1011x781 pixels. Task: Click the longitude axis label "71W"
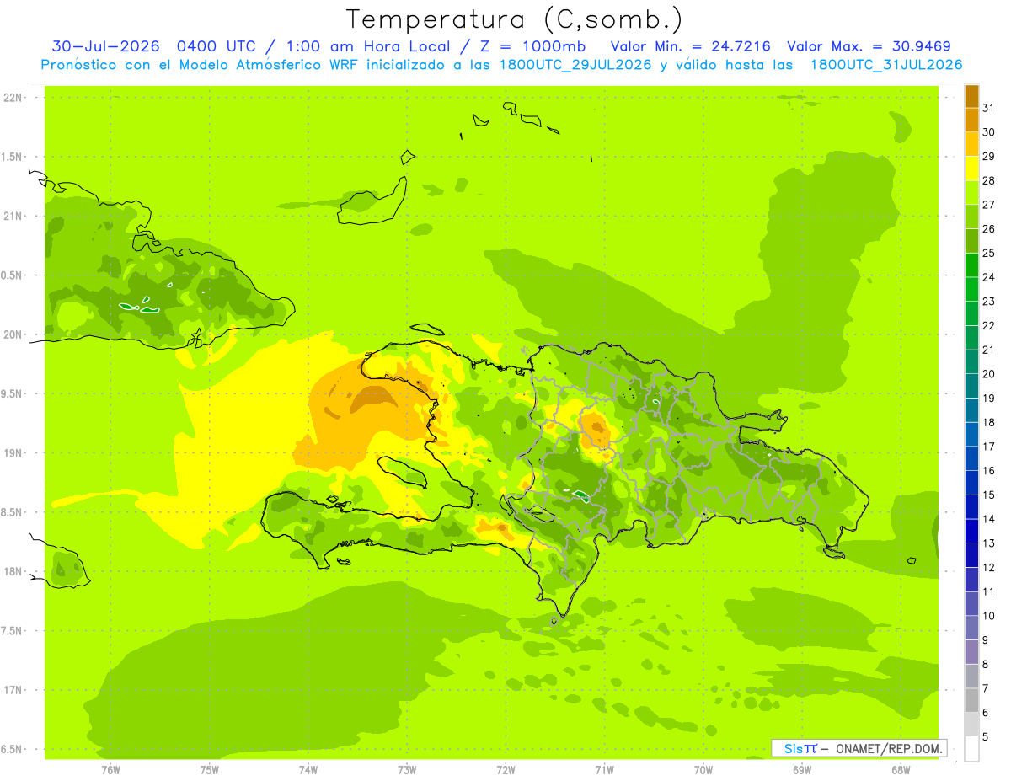[604, 770]
